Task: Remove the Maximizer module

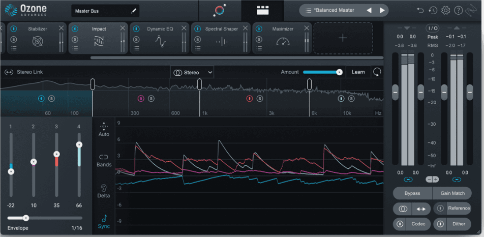Action: coord(307,28)
